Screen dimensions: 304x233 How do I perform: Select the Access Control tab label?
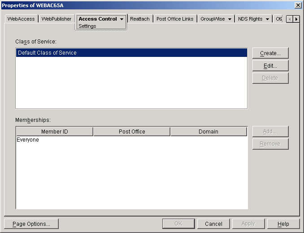(98, 19)
